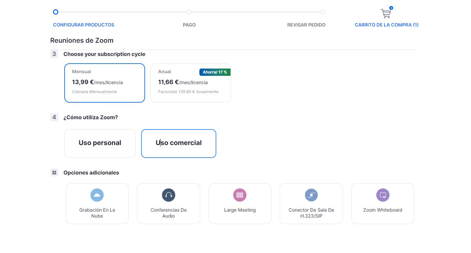Go to Configurar Productos step
471x253 pixels.
83,25
